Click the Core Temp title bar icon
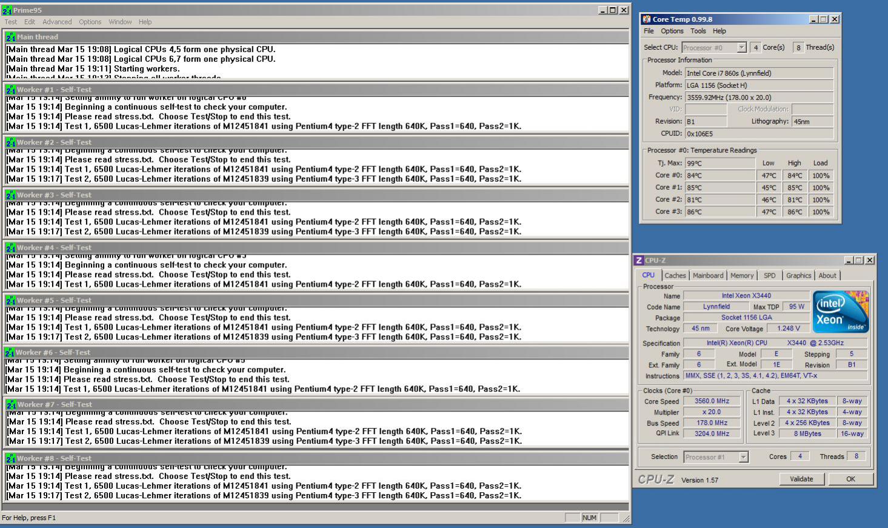This screenshot has width=888, height=528. (x=647, y=19)
